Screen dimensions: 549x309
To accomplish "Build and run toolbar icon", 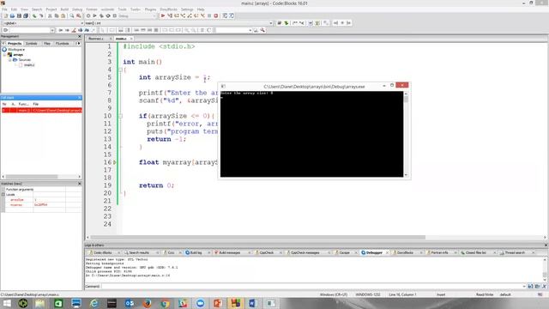I will click(x=101, y=15).
